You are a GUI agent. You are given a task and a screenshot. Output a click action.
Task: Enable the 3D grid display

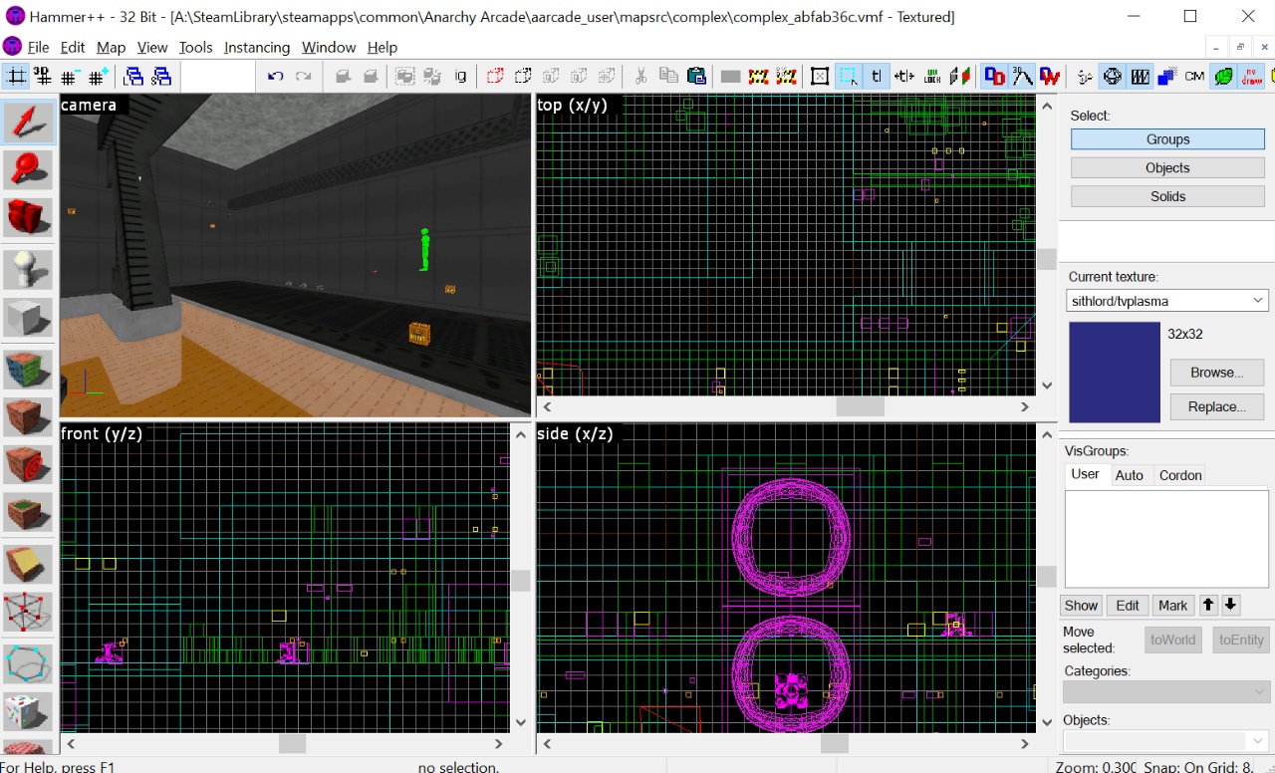tap(42, 76)
